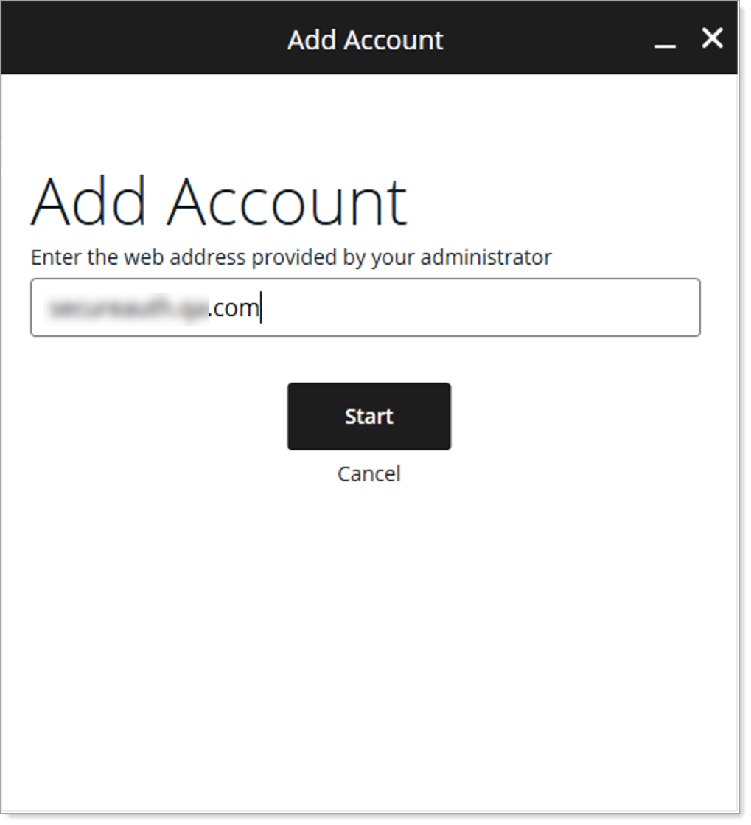751x825 pixels.
Task: Click the Start button to continue
Action: pyautogui.click(x=368, y=416)
